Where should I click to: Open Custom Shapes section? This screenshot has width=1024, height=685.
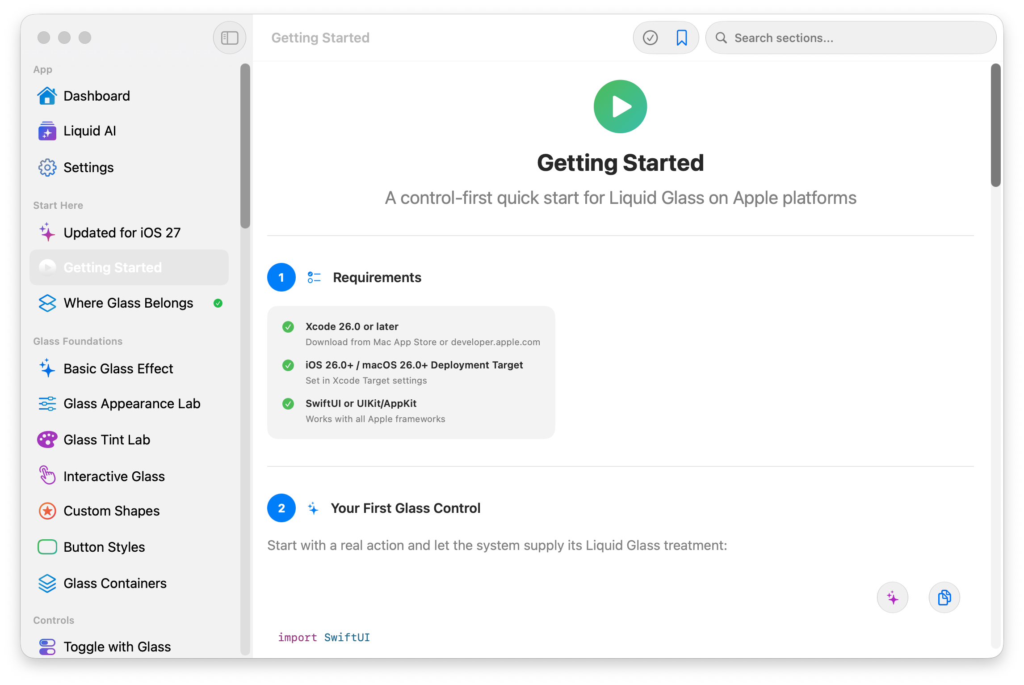tap(129, 511)
